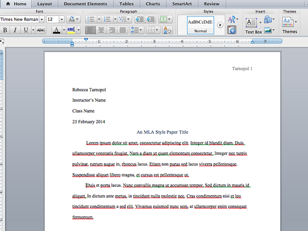
Task: Switch to the Review tab
Action: pos(211,4)
